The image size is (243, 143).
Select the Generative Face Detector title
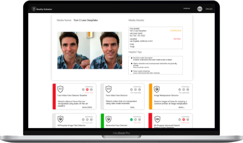[x=116, y=125]
